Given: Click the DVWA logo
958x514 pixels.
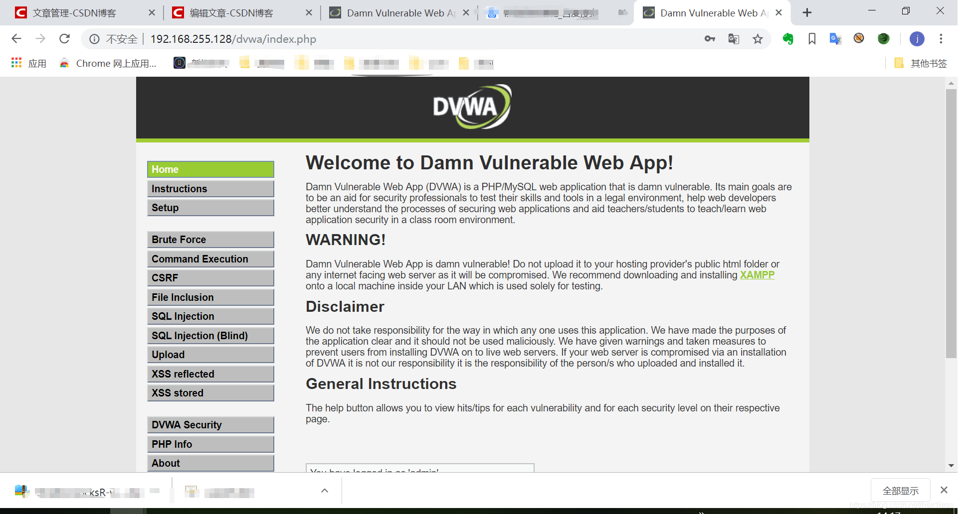Looking at the screenshot, I should [x=472, y=107].
